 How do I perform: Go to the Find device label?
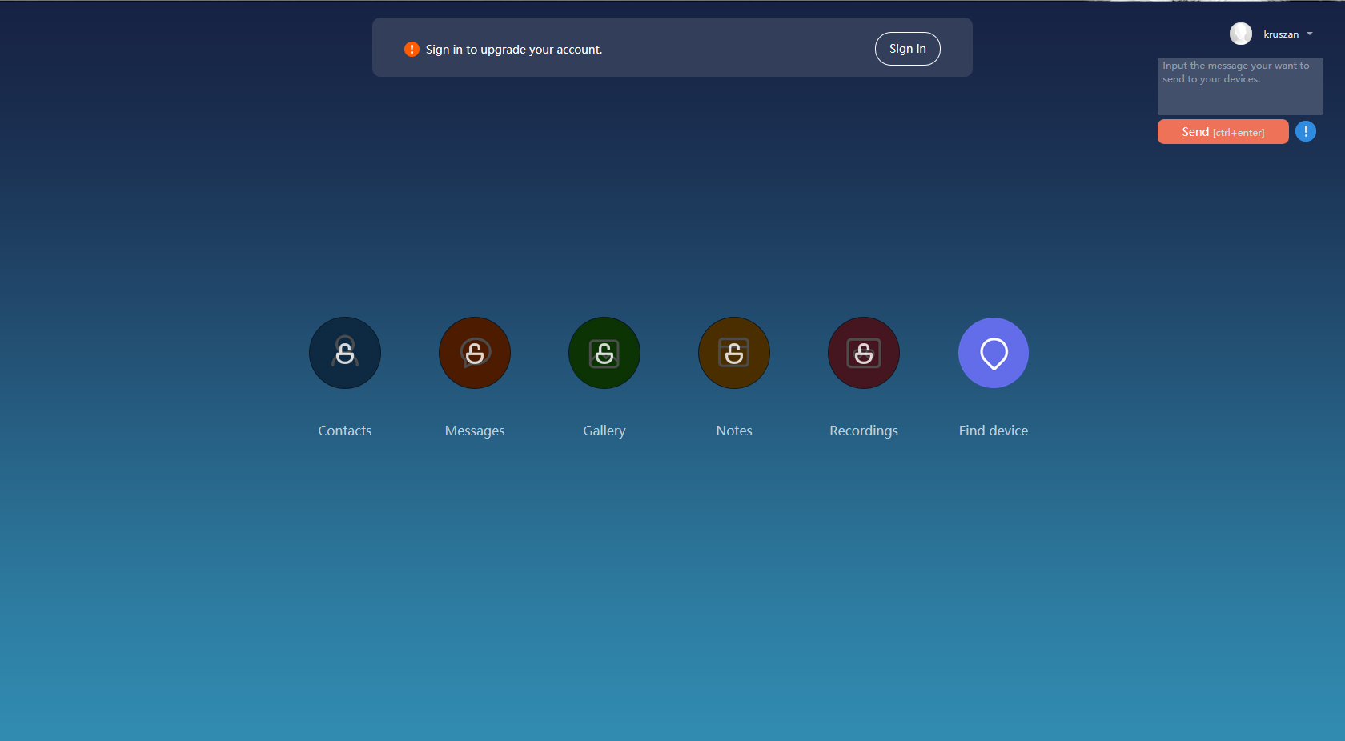(994, 431)
